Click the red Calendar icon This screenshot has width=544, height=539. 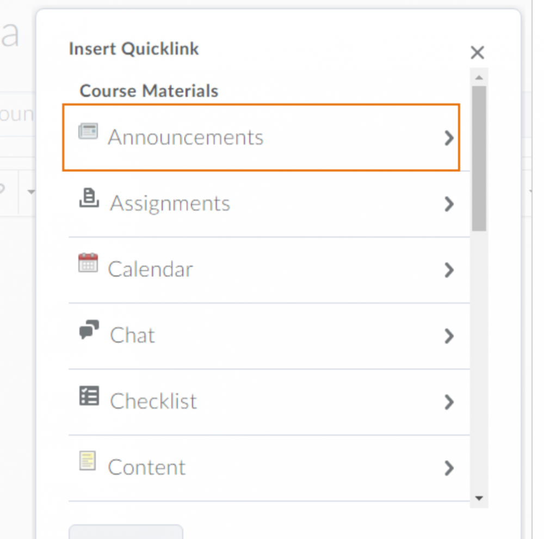pos(89,264)
